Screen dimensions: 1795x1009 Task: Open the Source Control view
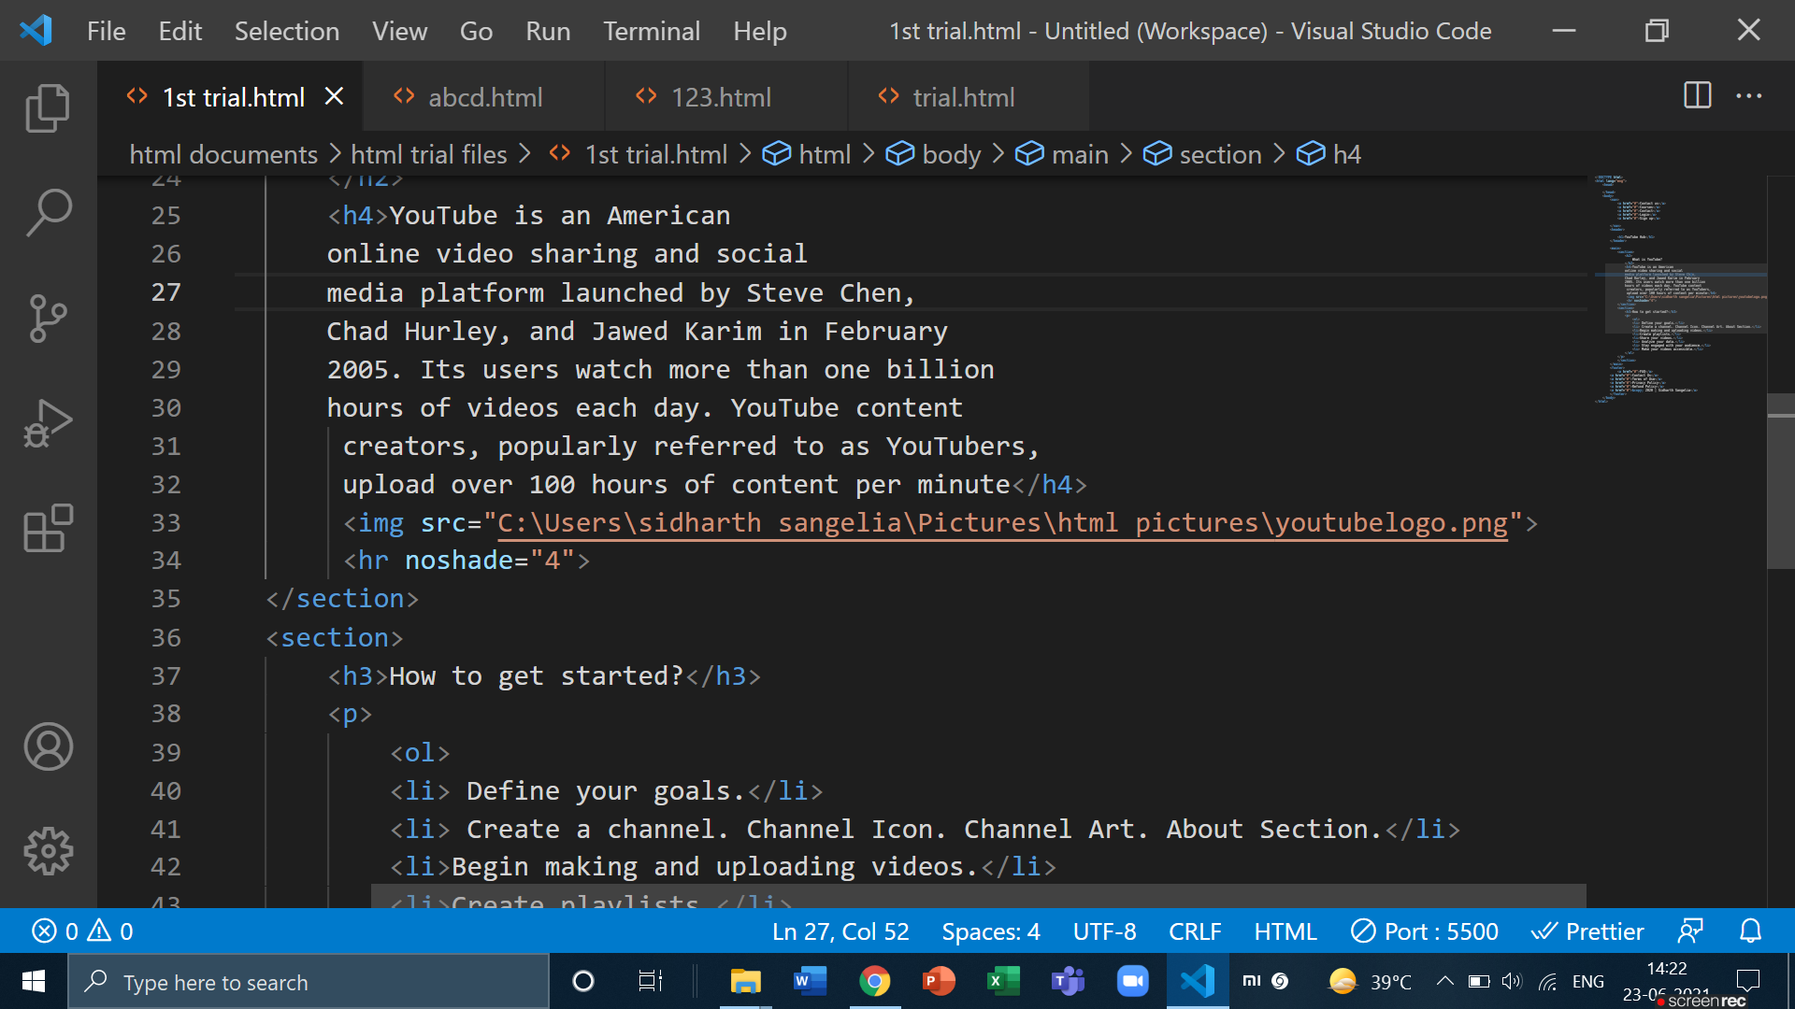(x=48, y=319)
